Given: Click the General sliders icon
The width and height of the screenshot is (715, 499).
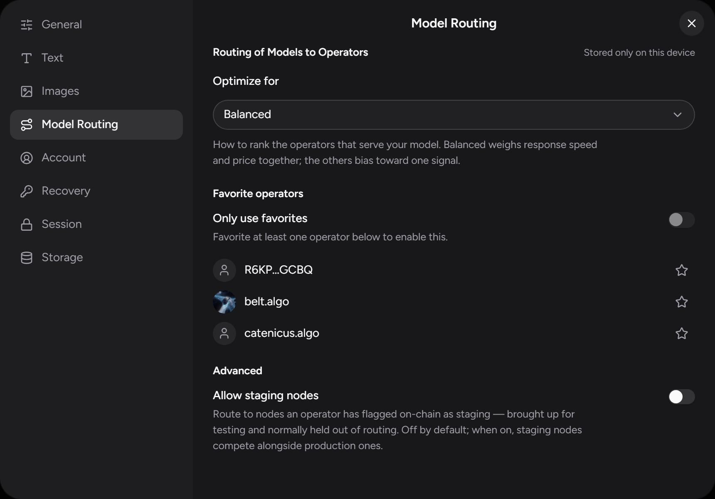Looking at the screenshot, I should [x=27, y=25].
